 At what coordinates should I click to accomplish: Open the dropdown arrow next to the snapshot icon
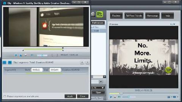click(x=177, y=97)
